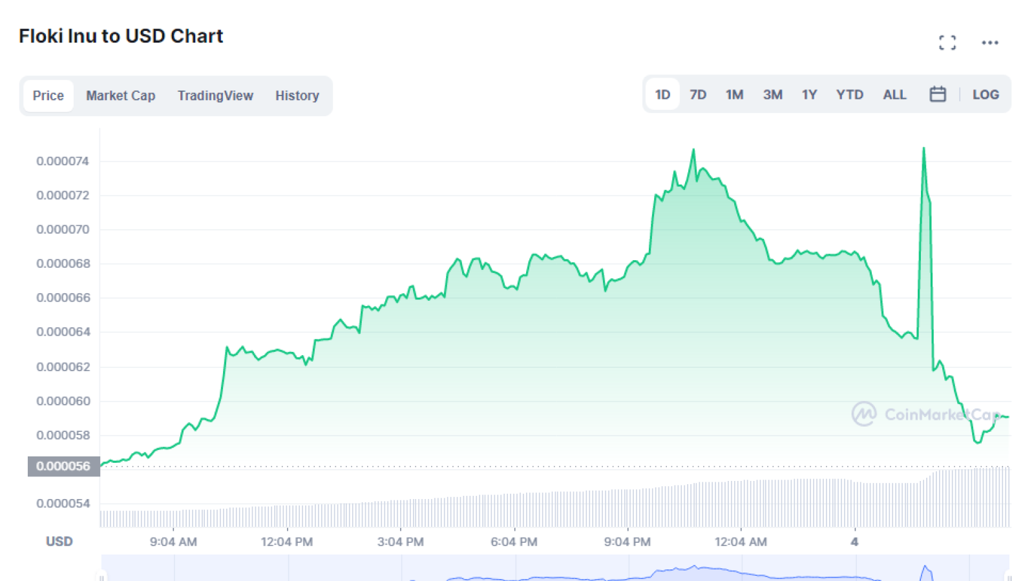
Task: Select the 7D time range
Action: click(698, 94)
